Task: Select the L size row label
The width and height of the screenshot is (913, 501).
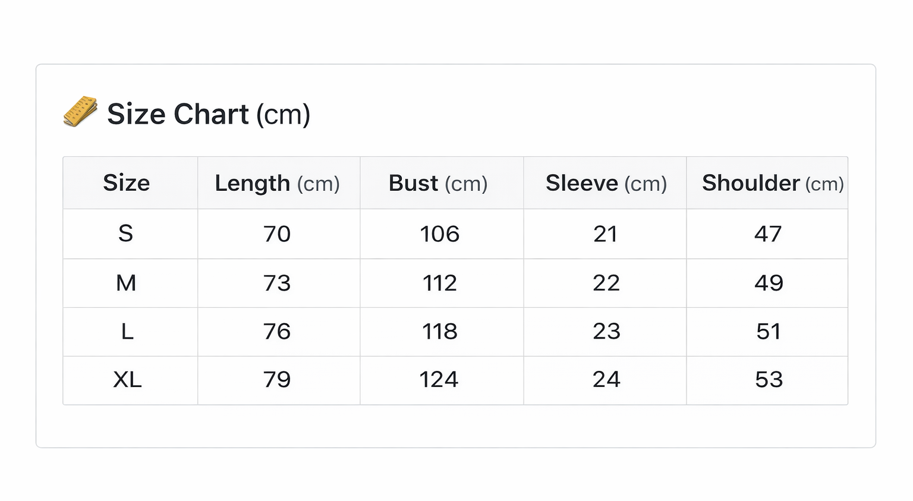Action: pos(127,332)
